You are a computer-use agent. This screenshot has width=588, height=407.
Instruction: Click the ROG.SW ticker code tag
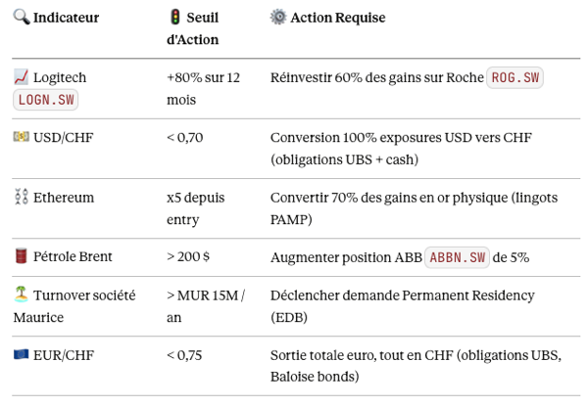[x=515, y=77]
